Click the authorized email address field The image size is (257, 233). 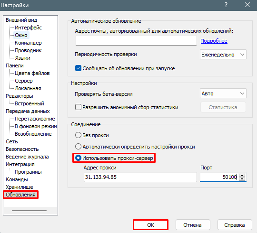coord(136,41)
